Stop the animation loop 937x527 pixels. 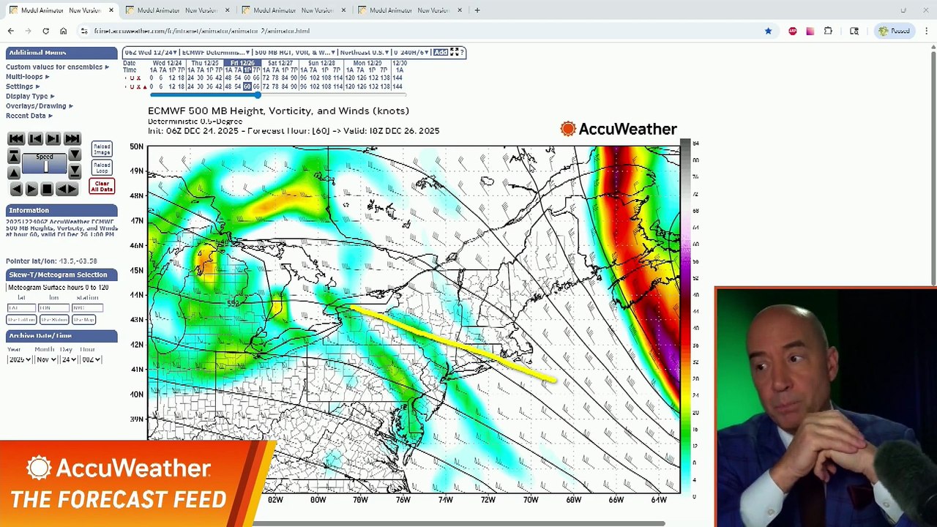pyautogui.click(x=47, y=190)
